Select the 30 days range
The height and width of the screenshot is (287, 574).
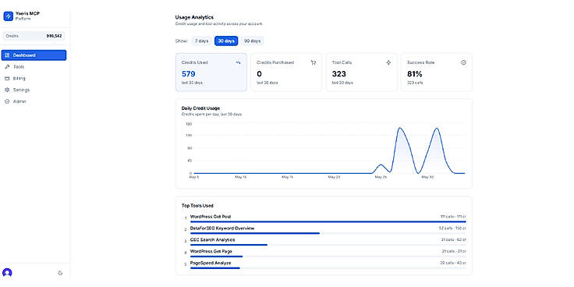pyautogui.click(x=226, y=41)
